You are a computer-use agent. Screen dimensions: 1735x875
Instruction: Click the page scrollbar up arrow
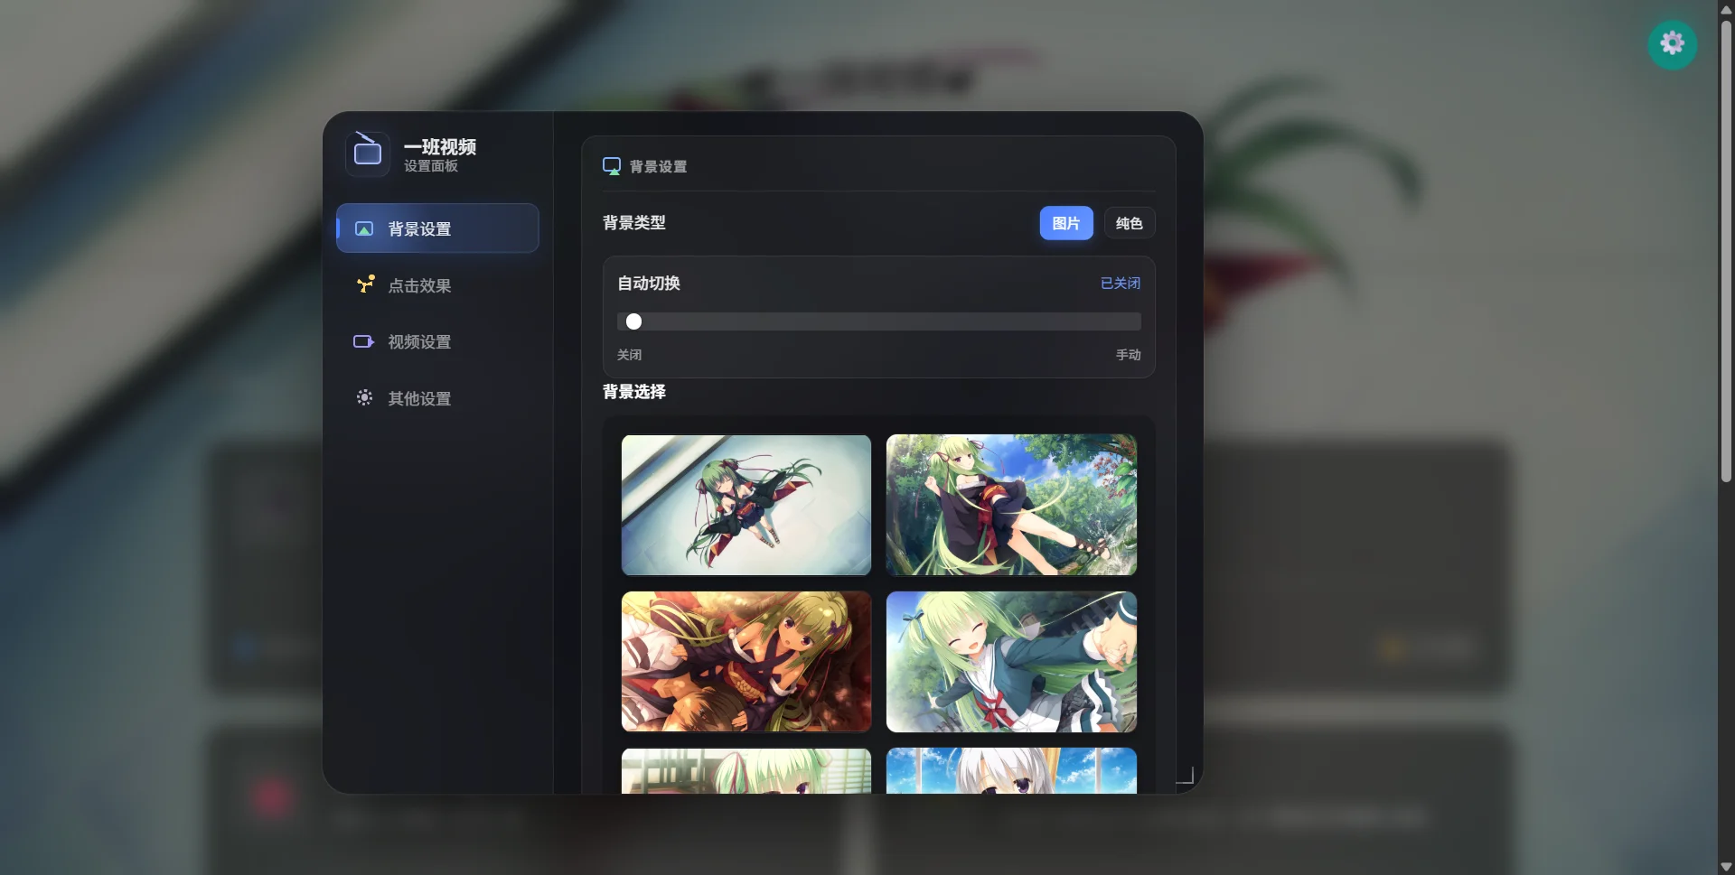click(x=1726, y=8)
